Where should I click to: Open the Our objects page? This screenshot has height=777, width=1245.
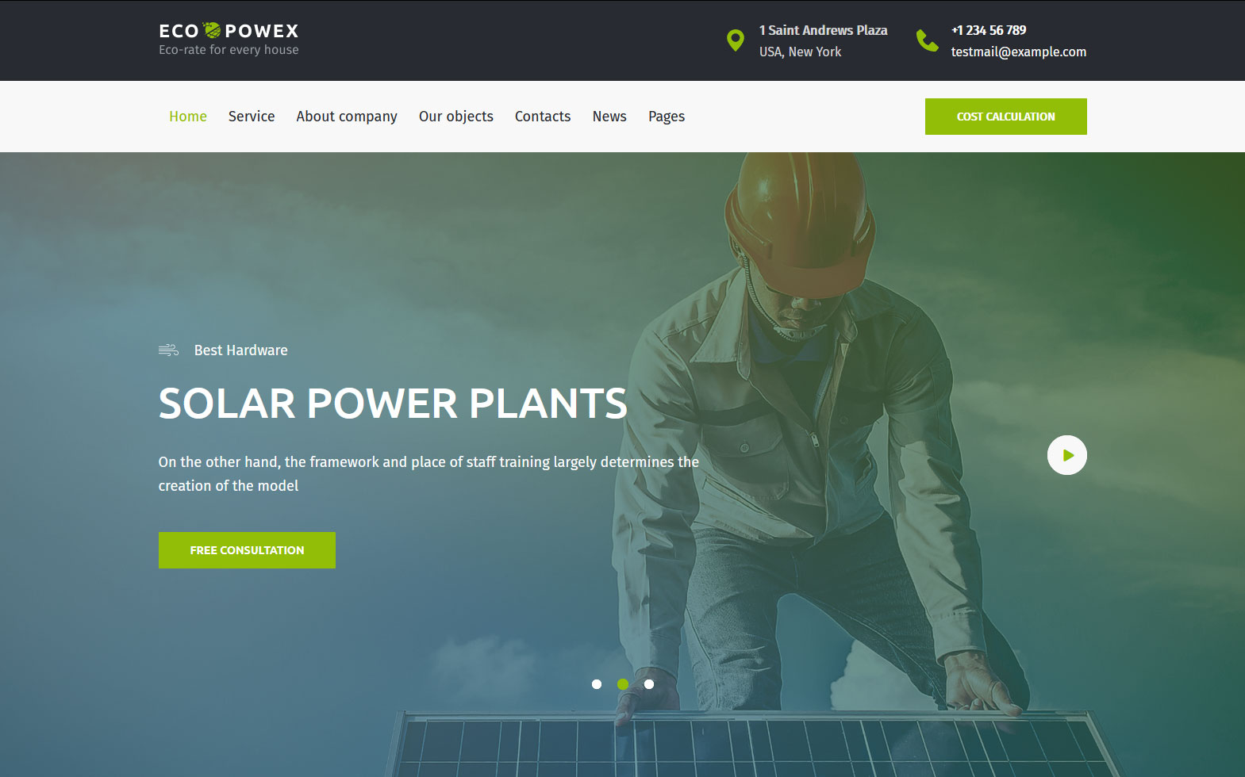(456, 117)
